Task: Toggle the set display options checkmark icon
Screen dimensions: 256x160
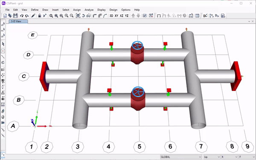Action: [145, 16]
